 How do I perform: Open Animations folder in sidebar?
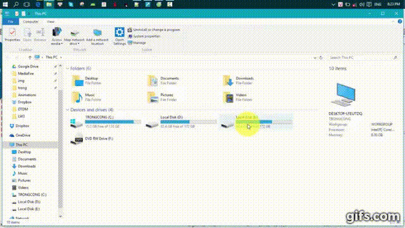(x=27, y=95)
